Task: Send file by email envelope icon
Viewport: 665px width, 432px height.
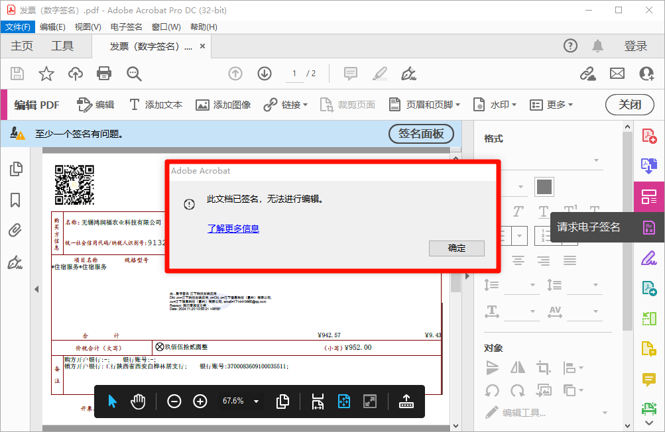Action: [x=617, y=74]
